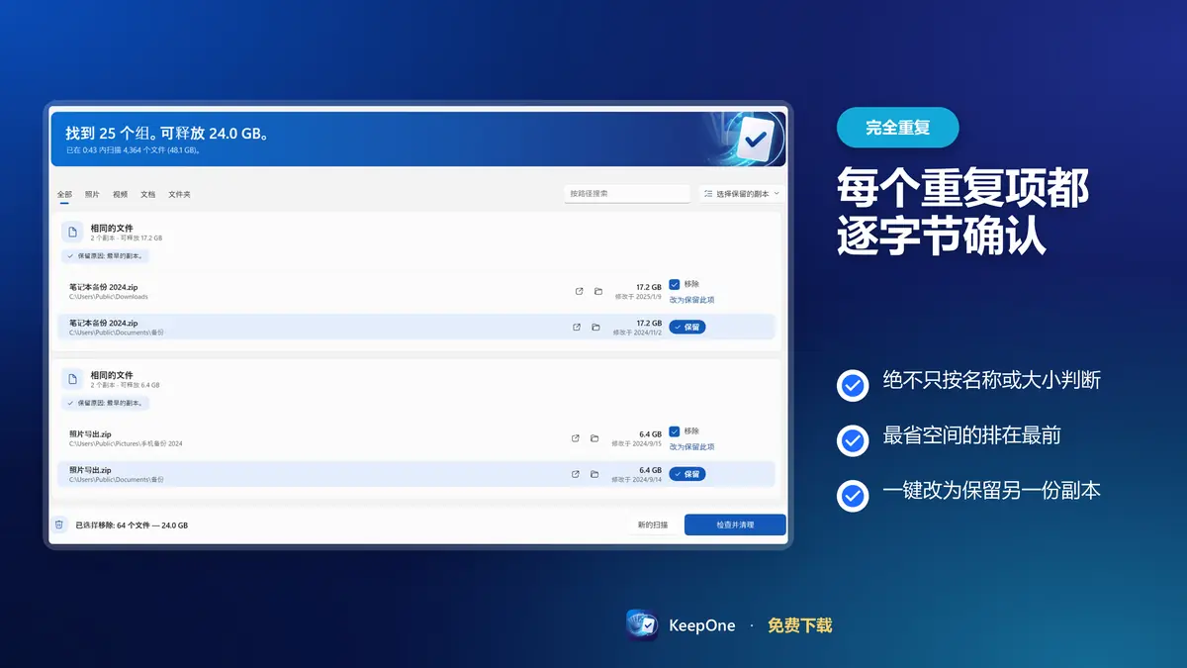This screenshot has height=668, width=1187.
Task: Open the 照片导出.zip file in Documents\备份
Action: (576, 474)
